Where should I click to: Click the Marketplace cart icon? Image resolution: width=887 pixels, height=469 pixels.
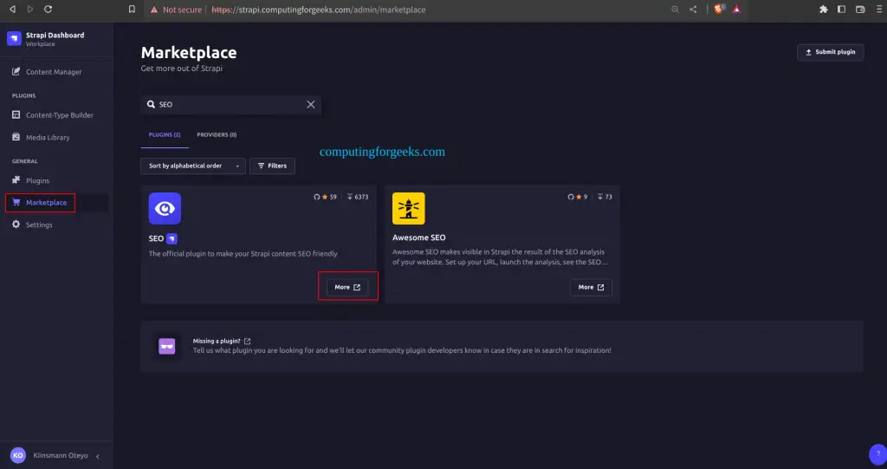[x=16, y=202]
